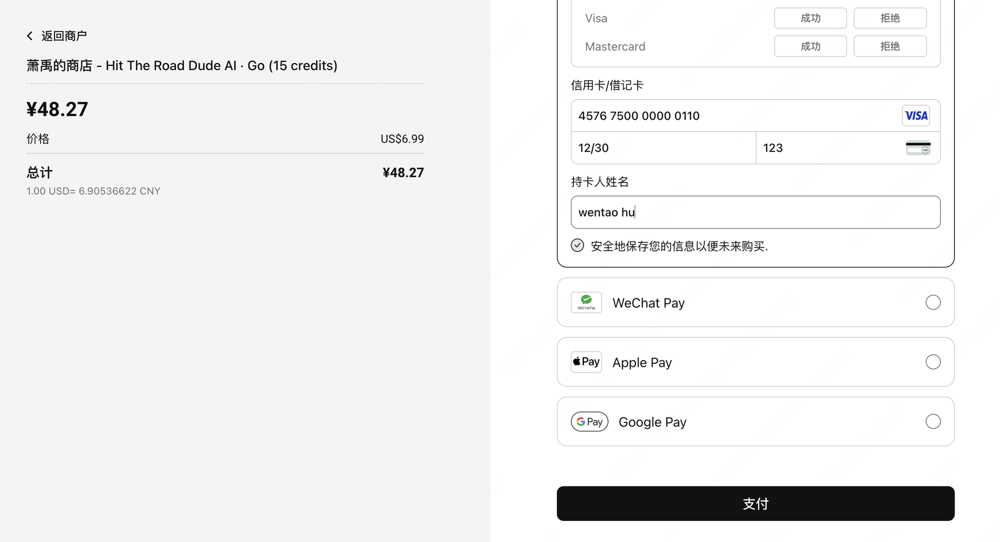Click the US$6.99 price value
The image size is (1000, 542).
(x=402, y=138)
